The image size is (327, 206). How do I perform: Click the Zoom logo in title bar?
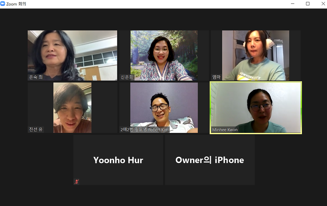[x=3, y=4]
